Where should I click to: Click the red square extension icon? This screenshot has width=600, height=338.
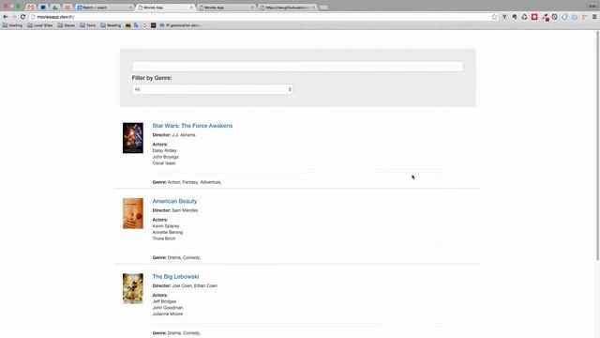534,17
